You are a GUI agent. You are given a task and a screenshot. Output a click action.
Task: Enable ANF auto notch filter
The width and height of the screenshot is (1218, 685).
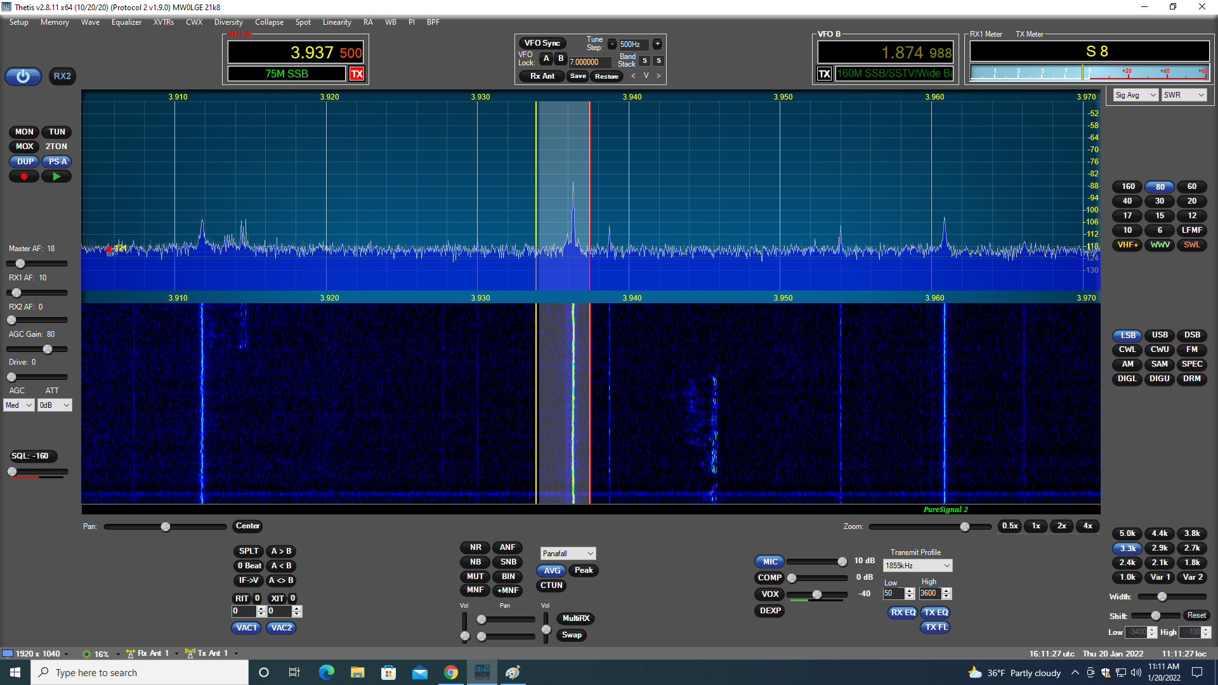click(x=507, y=547)
